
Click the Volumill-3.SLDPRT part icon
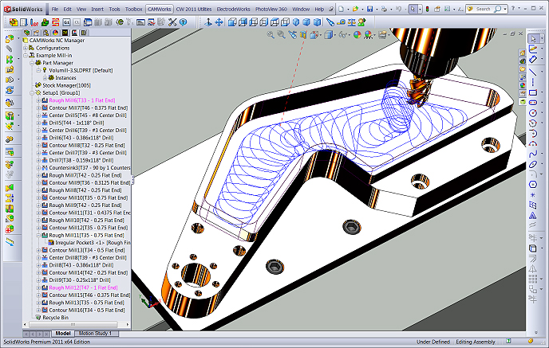45,70
